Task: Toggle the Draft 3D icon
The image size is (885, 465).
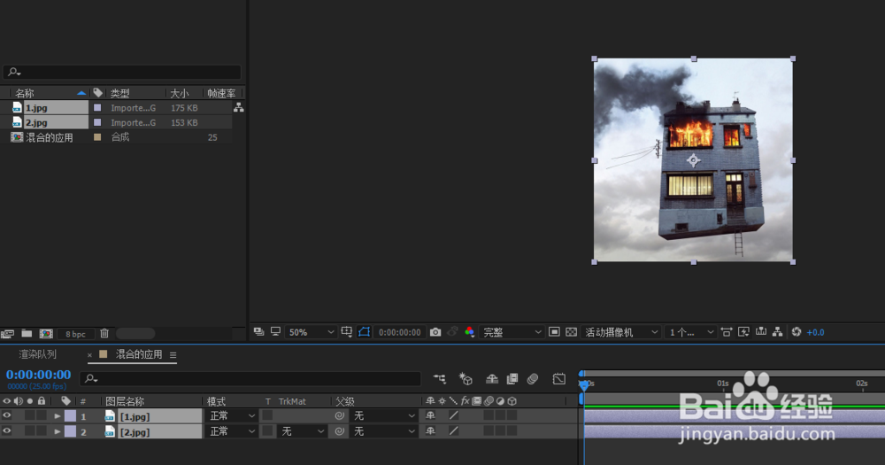Action: (466, 378)
